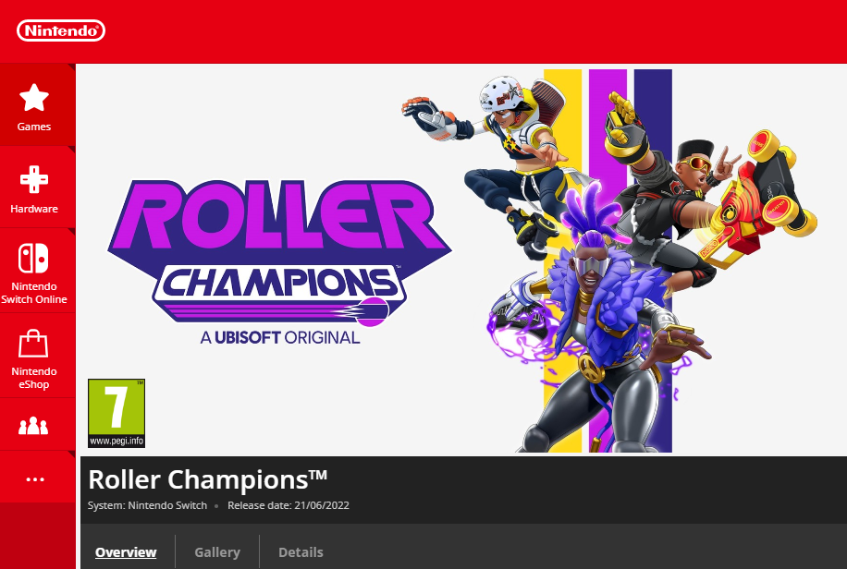Click the Hardware label in sidebar
Viewport: 847px width, 569px height.
pos(34,209)
